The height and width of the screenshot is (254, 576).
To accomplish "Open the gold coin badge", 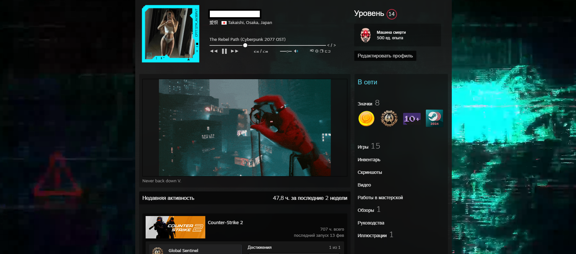I will pyautogui.click(x=366, y=118).
